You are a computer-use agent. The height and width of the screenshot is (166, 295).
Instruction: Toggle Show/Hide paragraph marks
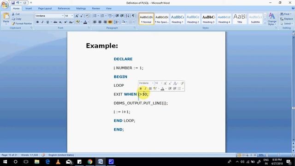(x=133, y=16)
